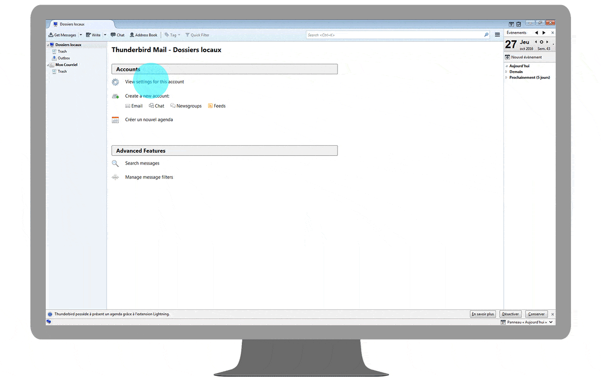Open View settings for this account
The image size is (601, 382).
point(154,82)
